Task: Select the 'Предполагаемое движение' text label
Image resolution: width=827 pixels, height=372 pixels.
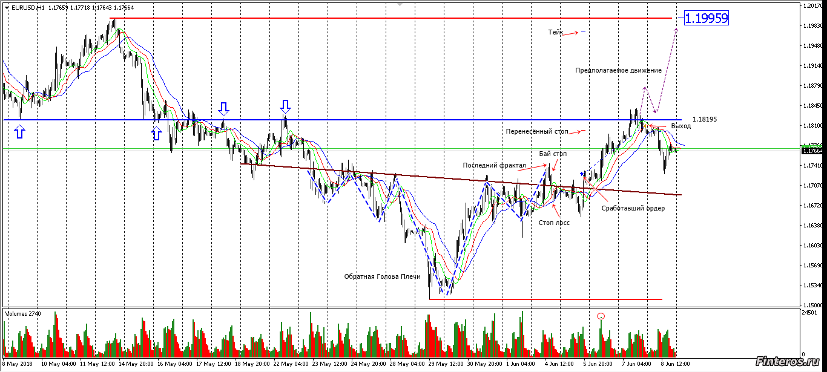Action: tap(618, 71)
